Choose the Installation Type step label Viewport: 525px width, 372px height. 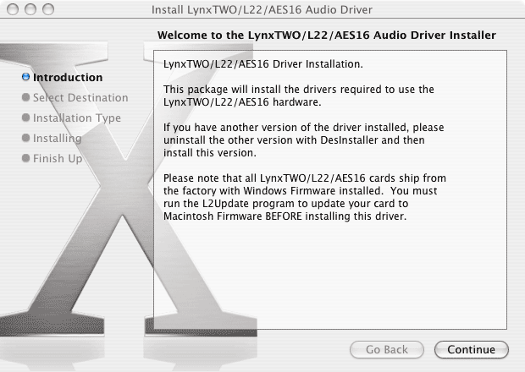coord(77,118)
